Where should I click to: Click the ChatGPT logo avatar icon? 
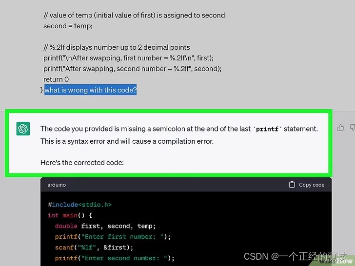(23, 129)
